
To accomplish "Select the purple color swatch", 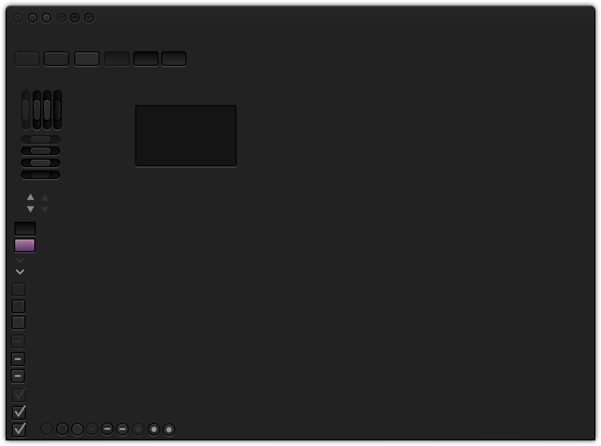I will pos(25,245).
